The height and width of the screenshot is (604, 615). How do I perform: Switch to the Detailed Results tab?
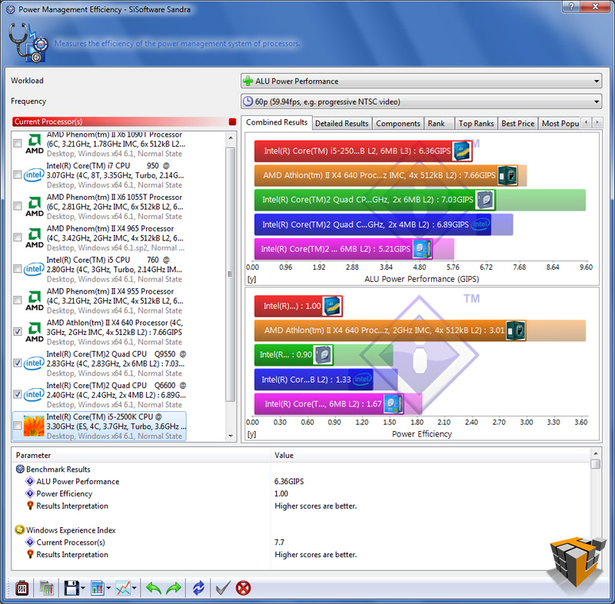[342, 124]
